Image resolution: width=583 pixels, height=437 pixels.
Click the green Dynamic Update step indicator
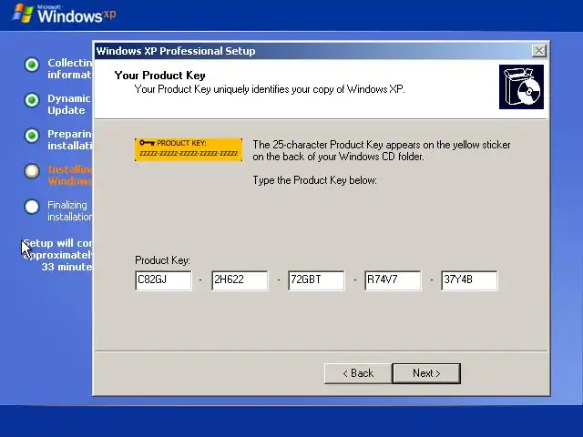tap(32, 100)
